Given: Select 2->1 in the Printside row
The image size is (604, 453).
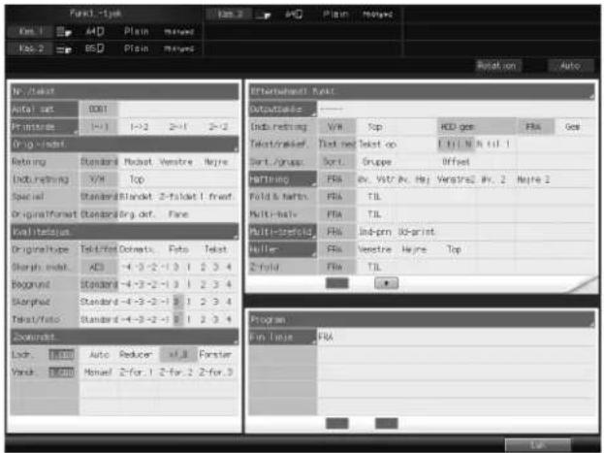Looking at the screenshot, I should point(178,127).
